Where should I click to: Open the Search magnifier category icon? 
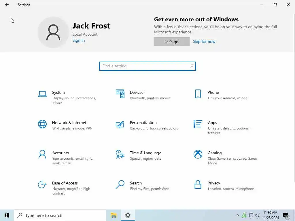(x=120, y=184)
